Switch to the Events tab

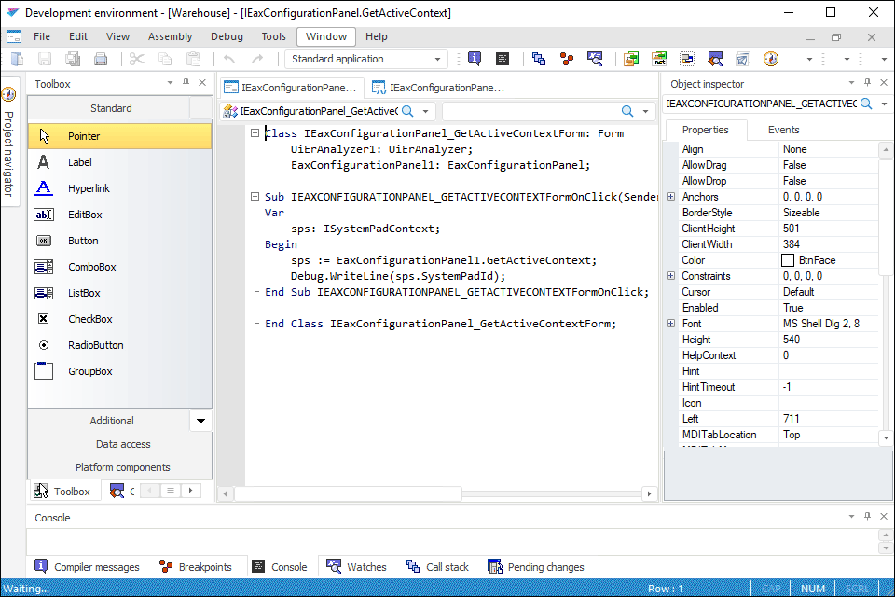[783, 130]
